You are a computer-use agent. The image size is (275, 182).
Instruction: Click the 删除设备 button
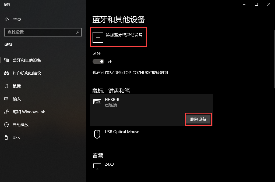tap(198, 119)
